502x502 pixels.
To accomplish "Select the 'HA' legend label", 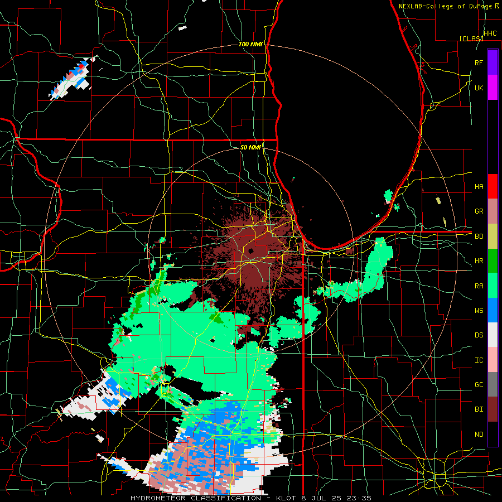I will pyautogui.click(x=479, y=187).
